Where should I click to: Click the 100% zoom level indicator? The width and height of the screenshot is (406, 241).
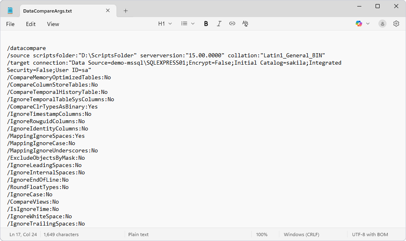262,234
